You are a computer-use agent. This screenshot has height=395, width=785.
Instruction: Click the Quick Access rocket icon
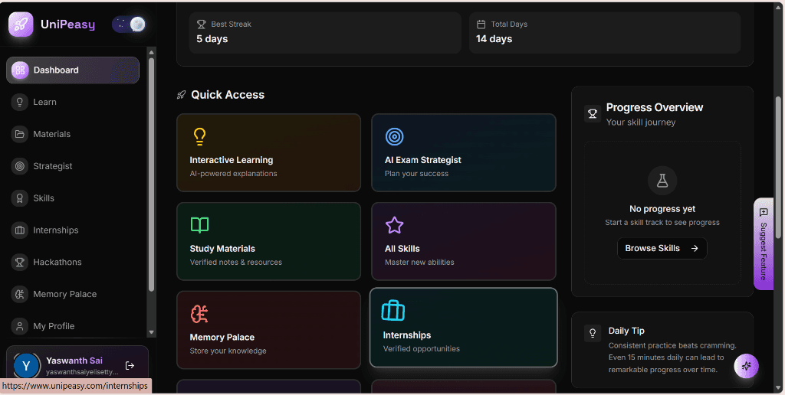pyautogui.click(x=181, y=94)
